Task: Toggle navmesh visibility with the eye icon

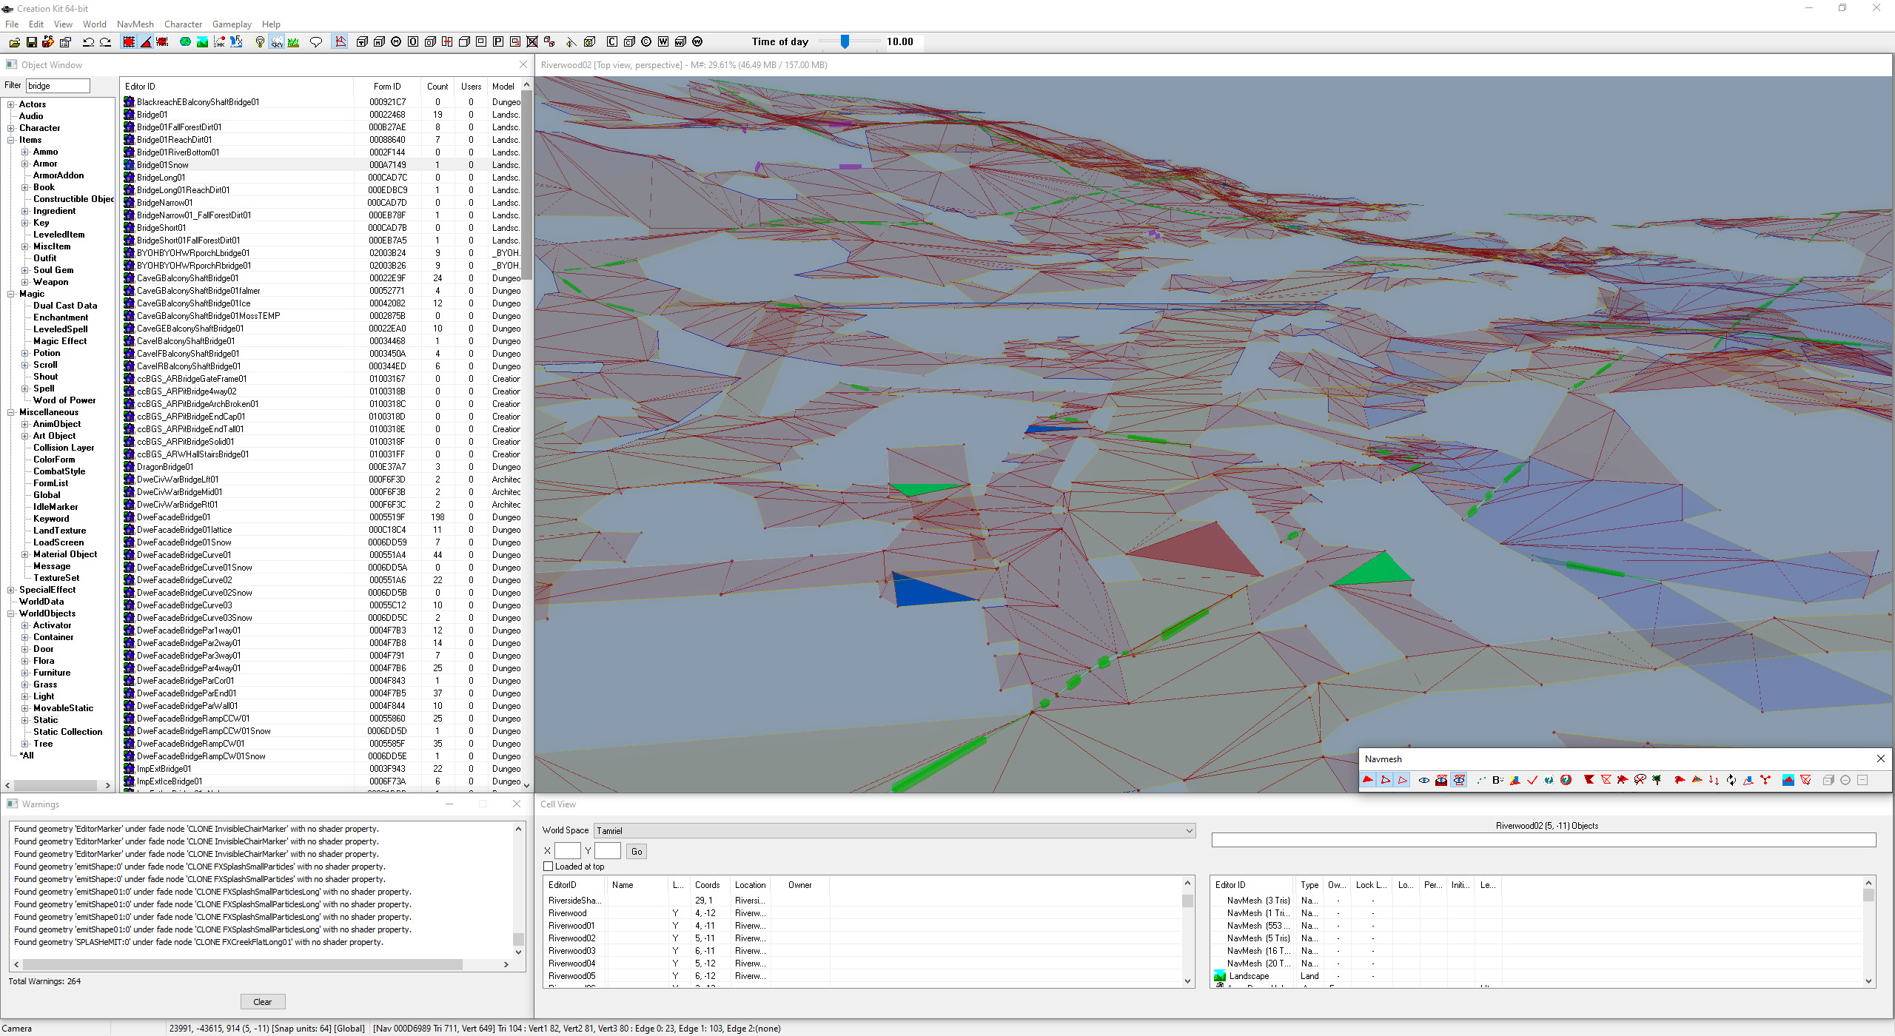Action: (1423, 780)
